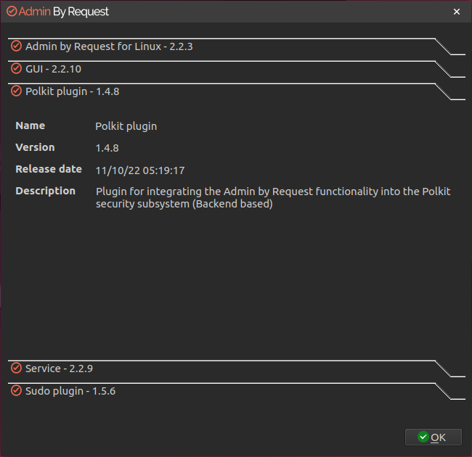Image resolution: width=472 pixels, height=457 pixels.
Task: Click checkmark icon beside Polkit plugin - 1.4.8 header
Action: pyautogui.click(x=16, y=91)
